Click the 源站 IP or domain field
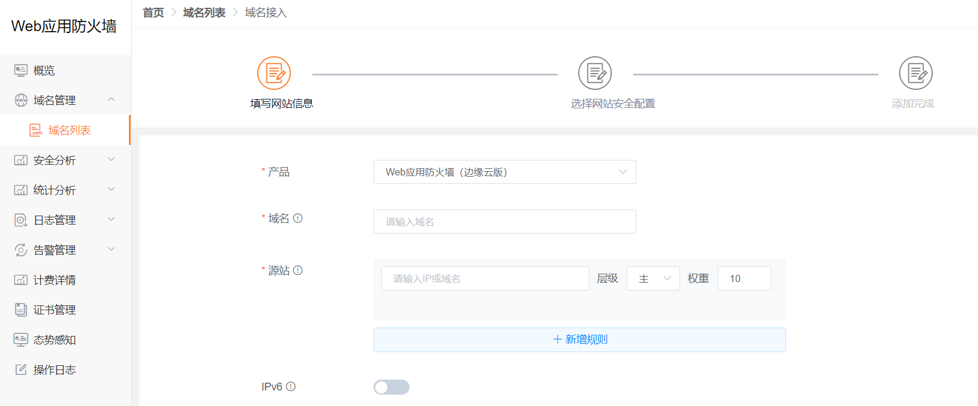This screenshot has width=978, height=406. pyautogui.click(x=485, y=279)
